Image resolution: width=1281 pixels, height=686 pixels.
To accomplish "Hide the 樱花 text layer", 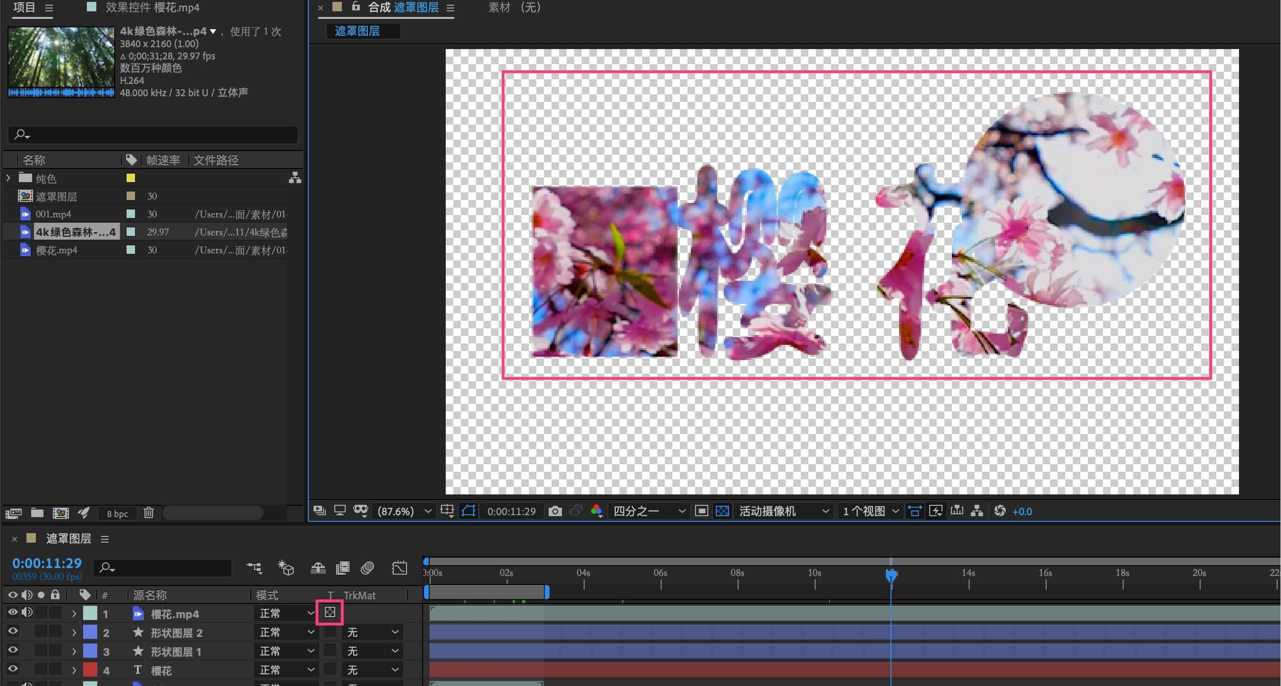I will click(x=12, y=669).
